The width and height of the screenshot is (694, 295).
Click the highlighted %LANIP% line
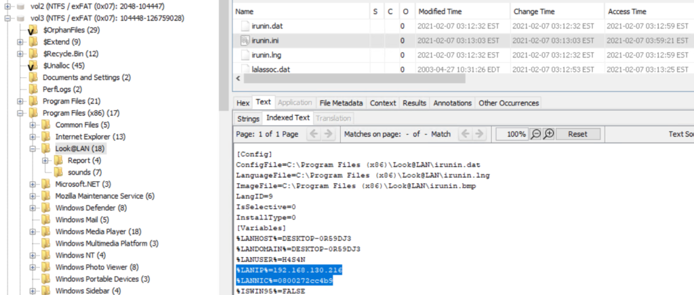tap(289, 270)
